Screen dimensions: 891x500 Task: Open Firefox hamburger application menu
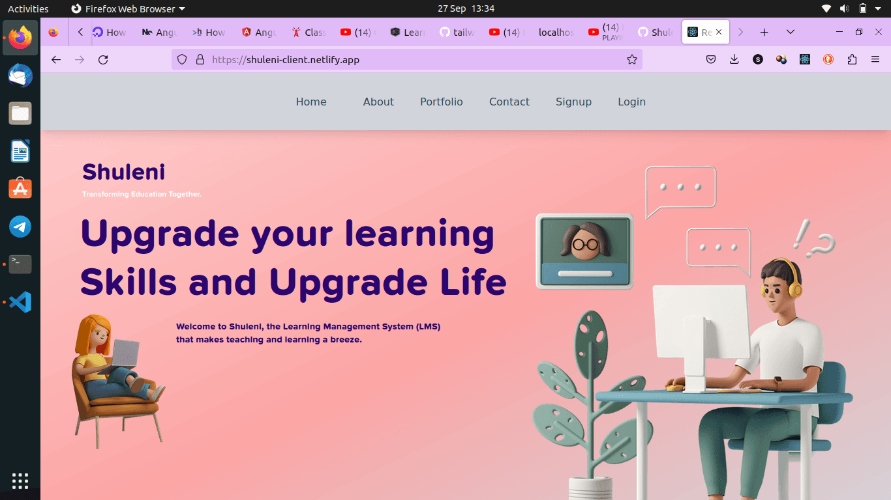pos(875,60)
